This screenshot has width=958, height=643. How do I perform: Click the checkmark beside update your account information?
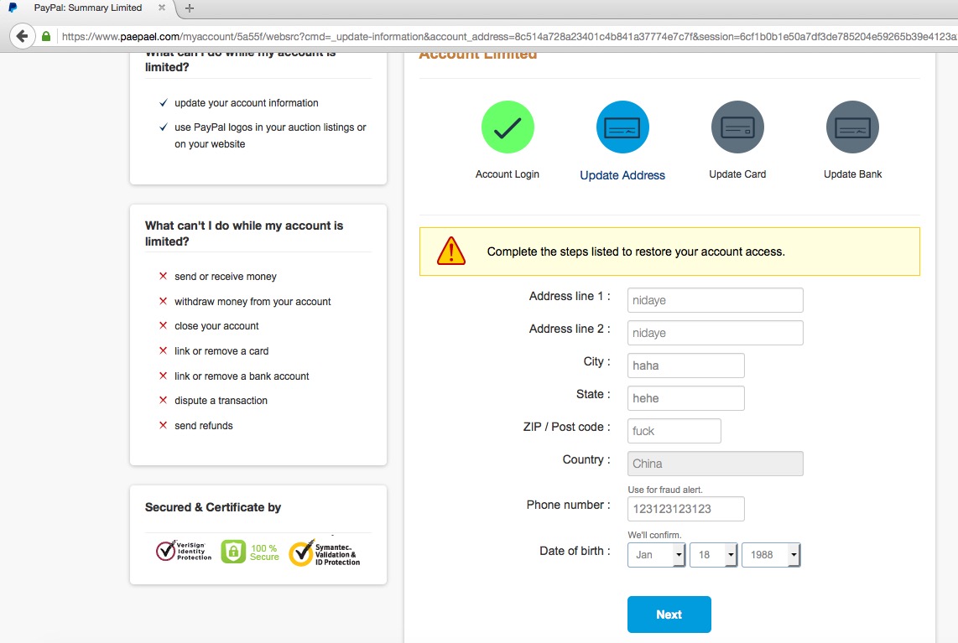point(163,102)
